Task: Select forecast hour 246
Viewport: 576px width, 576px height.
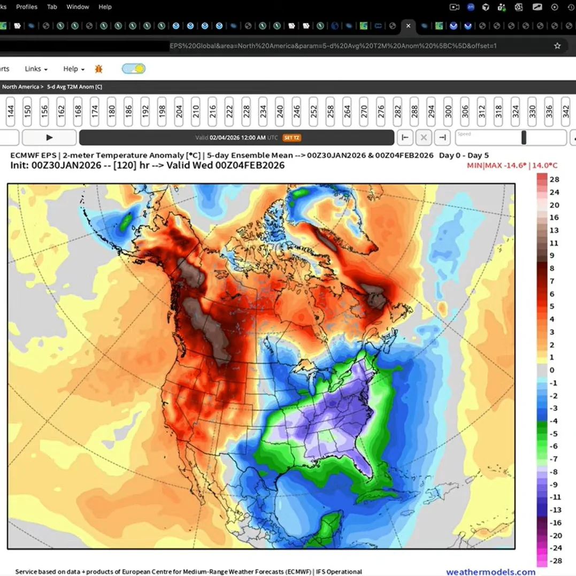Action: pos(296,111)
